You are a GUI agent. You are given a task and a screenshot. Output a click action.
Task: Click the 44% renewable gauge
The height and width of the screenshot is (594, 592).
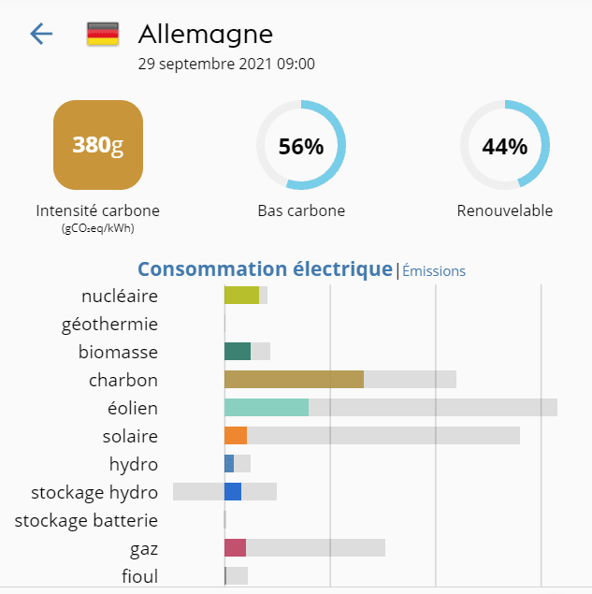(x=504, y=146)
